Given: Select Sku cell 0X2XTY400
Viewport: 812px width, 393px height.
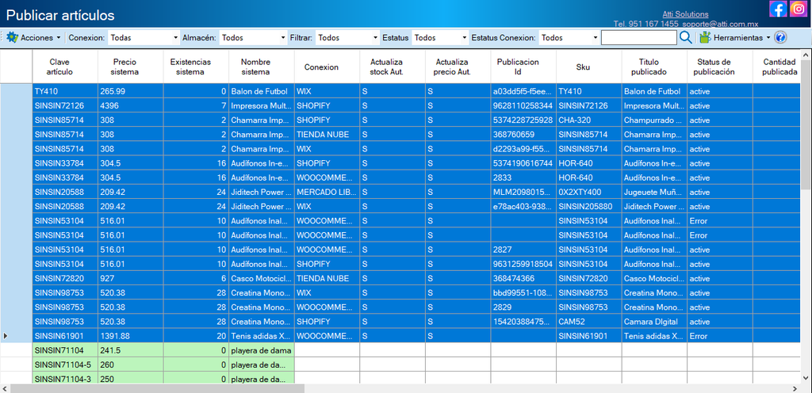Looking at the screenshot, I should point(589,192).
